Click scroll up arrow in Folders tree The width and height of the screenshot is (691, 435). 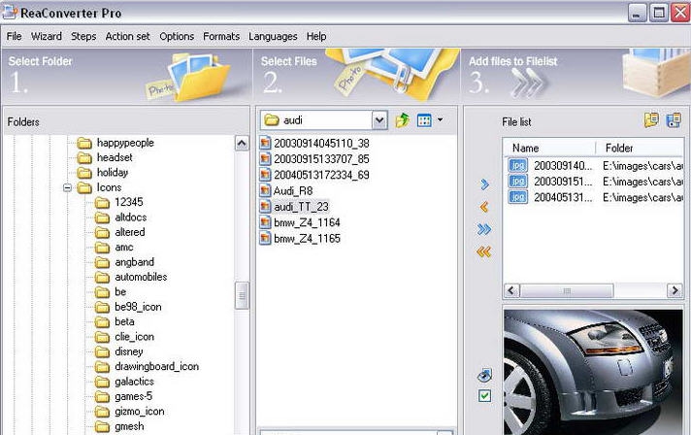click(x=242, y=144)
